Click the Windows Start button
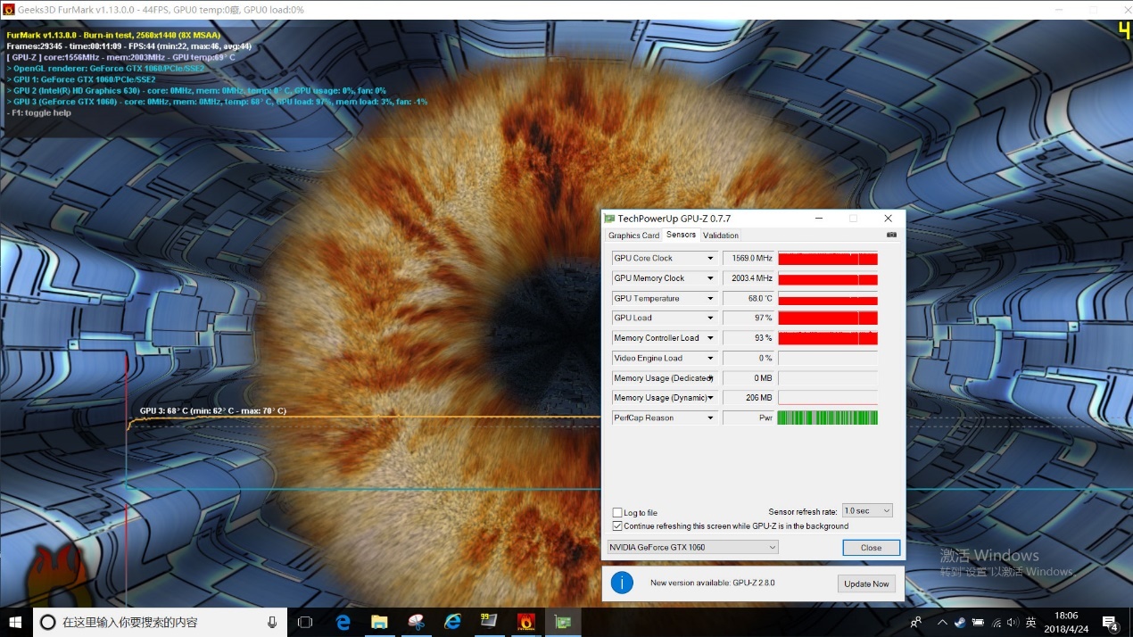 [x=15, y=622]
